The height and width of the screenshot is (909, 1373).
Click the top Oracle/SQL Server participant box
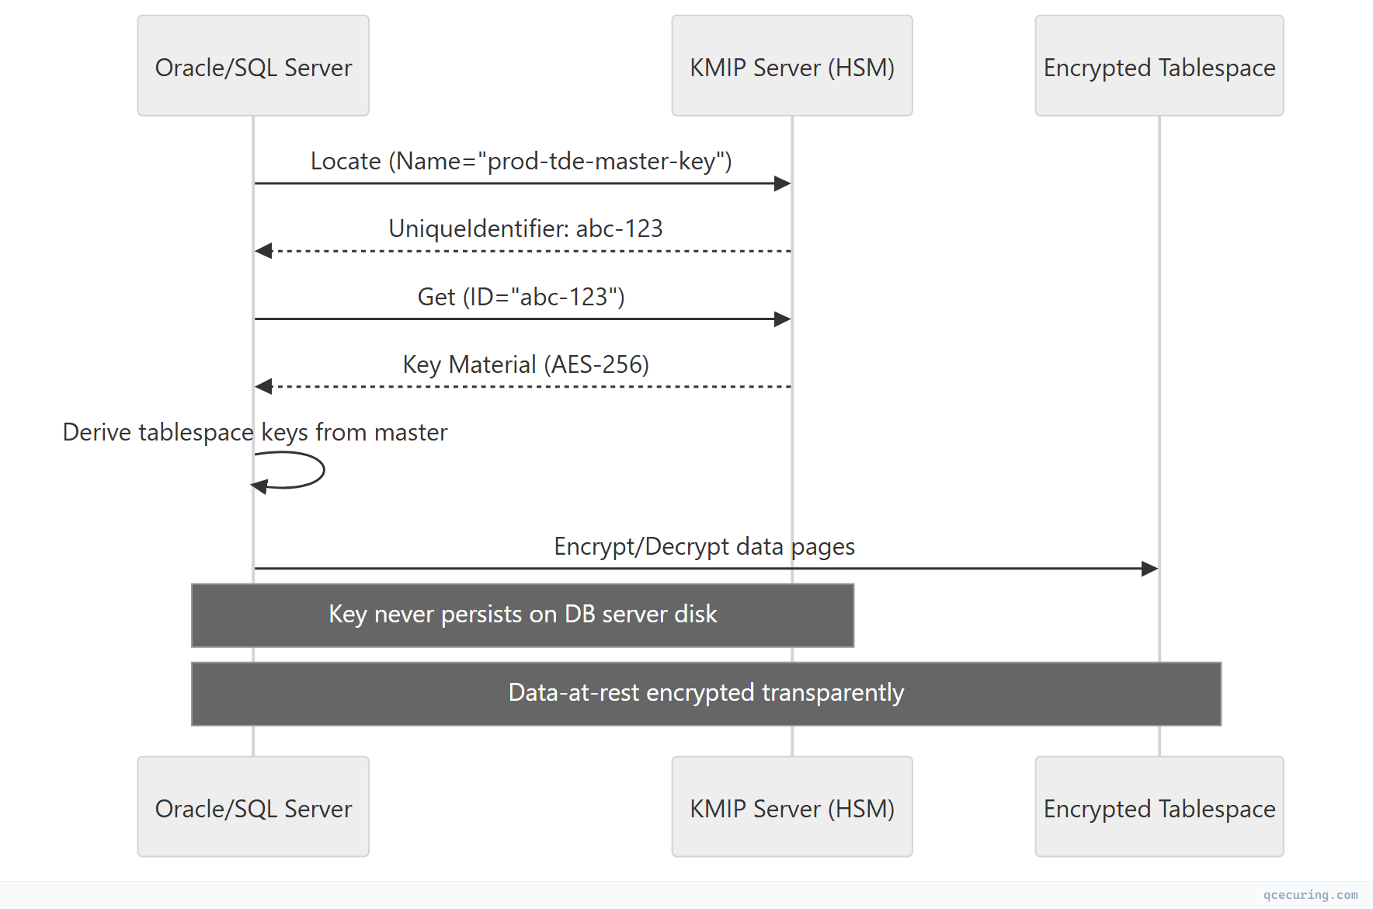pos(253,66)
